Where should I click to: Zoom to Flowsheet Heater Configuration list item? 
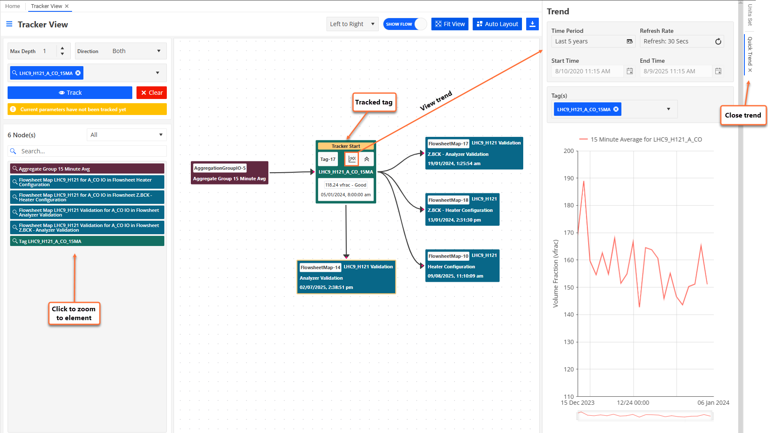[87, 182]
